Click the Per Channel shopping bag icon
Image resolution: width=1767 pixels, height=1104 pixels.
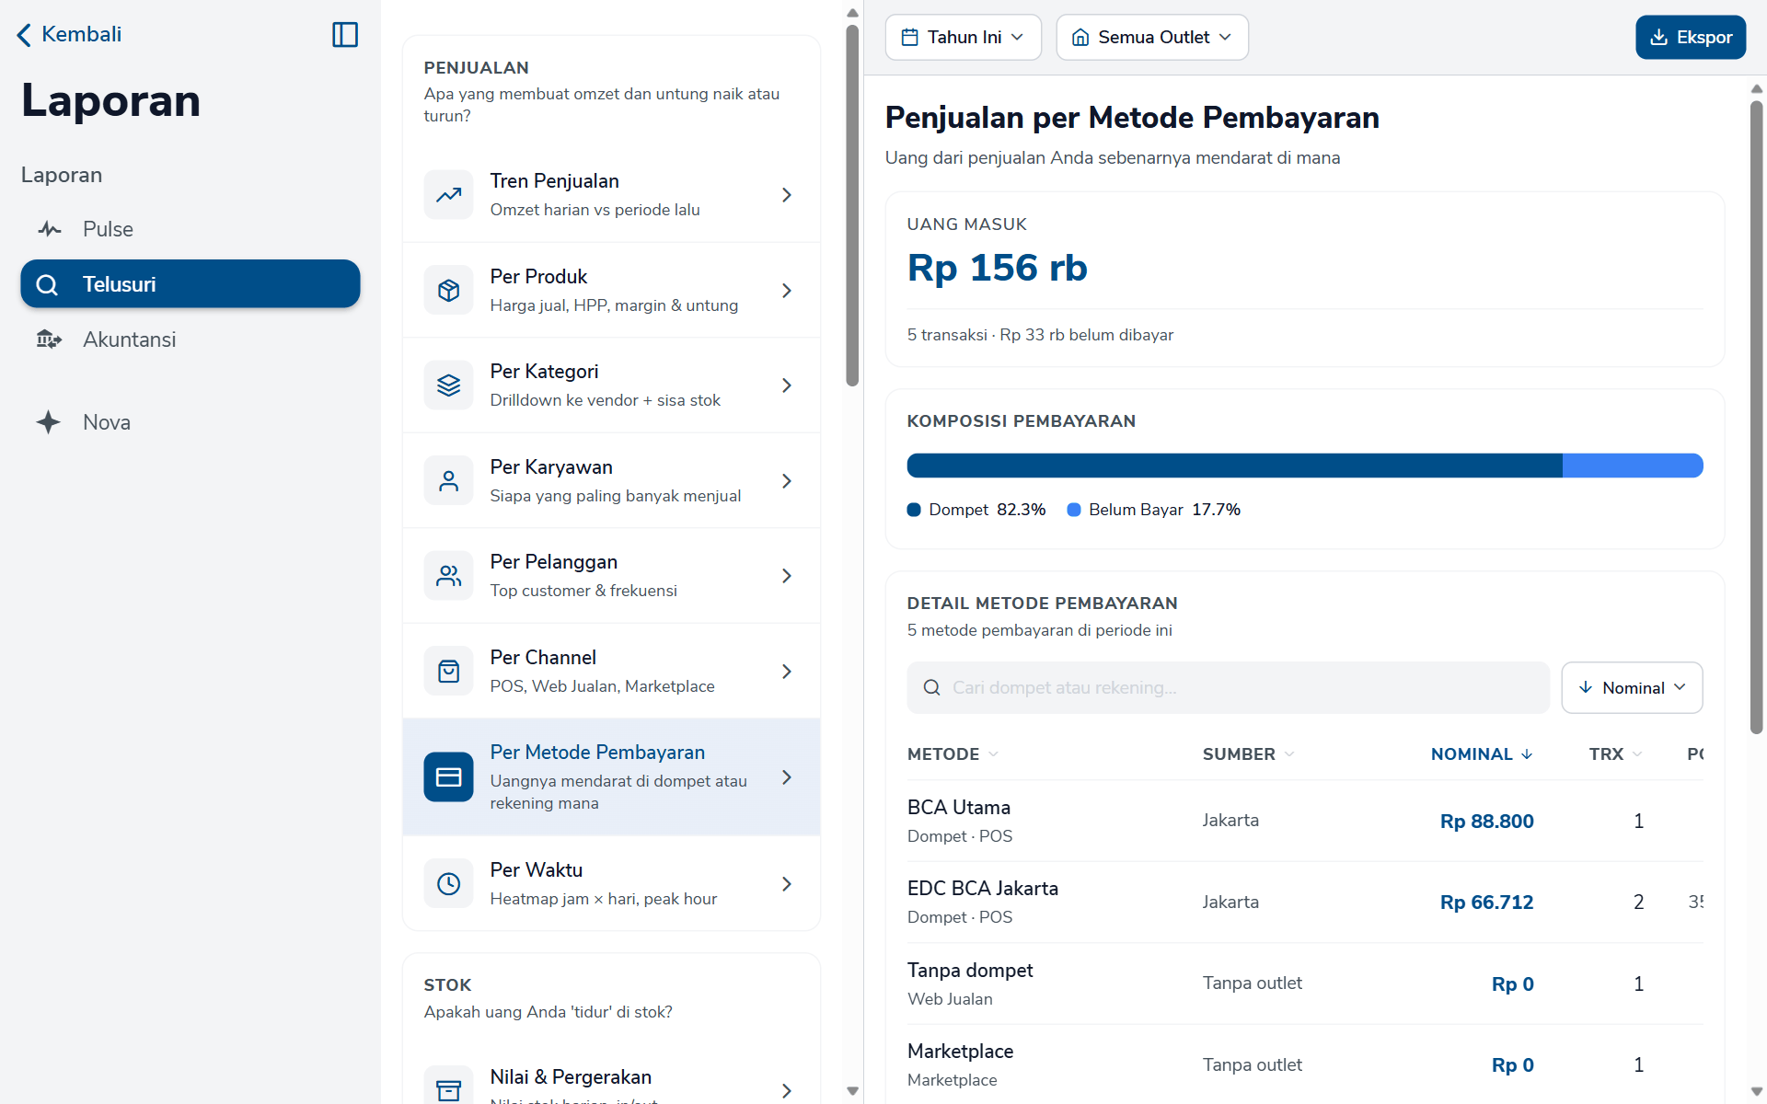point(448,672)
